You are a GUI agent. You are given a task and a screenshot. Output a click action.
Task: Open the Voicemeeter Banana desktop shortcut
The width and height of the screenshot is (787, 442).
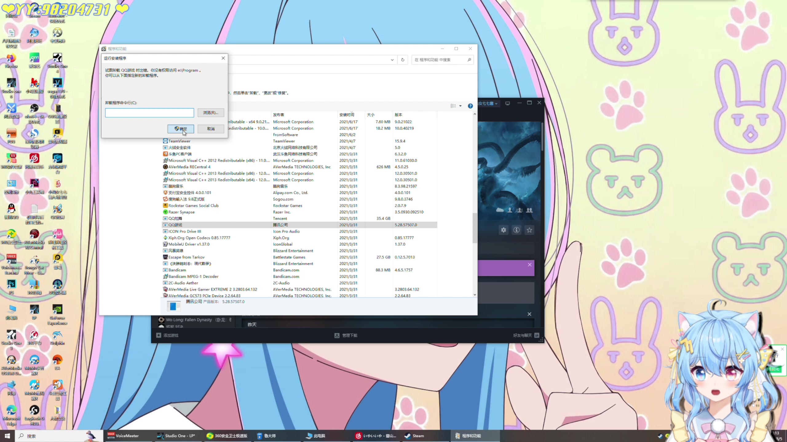[11, 264]
